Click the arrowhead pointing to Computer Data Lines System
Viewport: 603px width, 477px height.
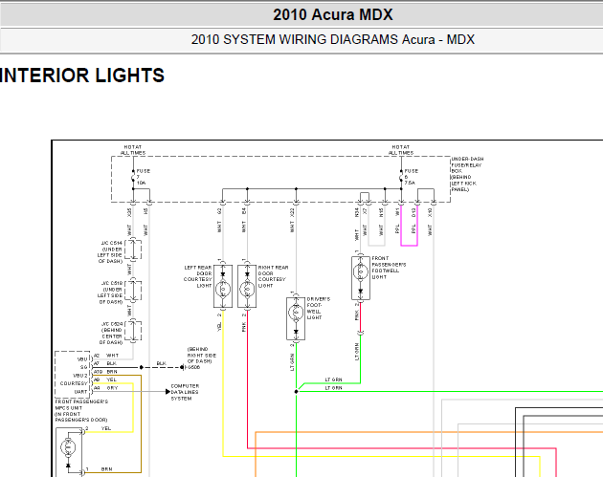pos(167,392)
